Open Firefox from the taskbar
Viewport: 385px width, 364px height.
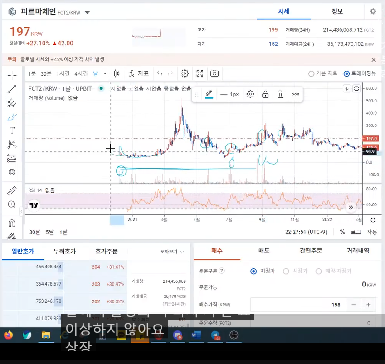coord(8,335)
